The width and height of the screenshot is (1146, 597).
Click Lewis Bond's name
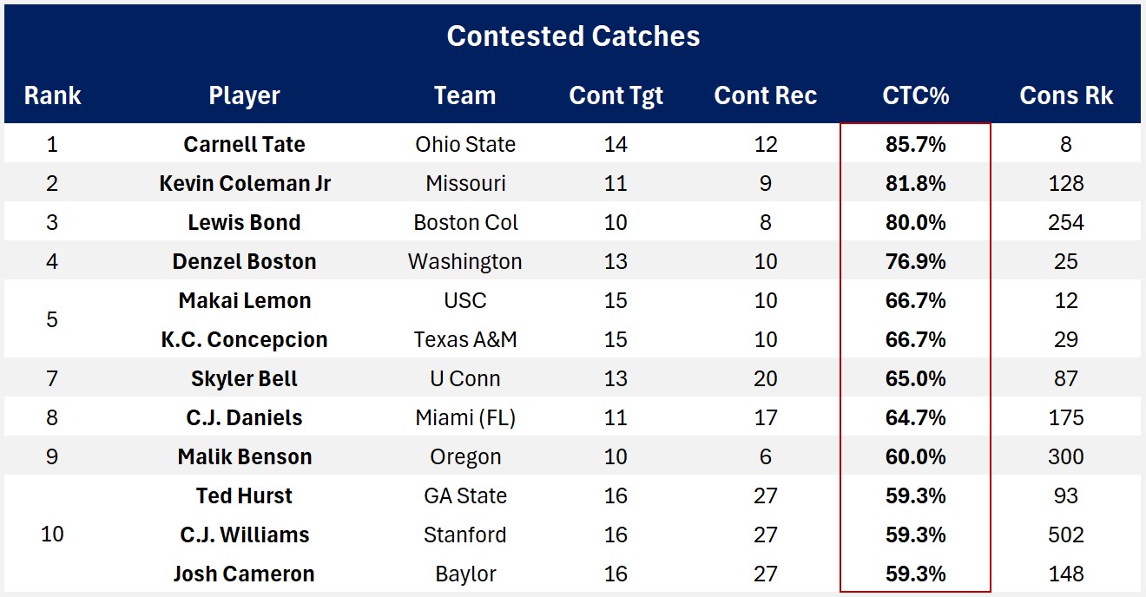pos(244,222)
